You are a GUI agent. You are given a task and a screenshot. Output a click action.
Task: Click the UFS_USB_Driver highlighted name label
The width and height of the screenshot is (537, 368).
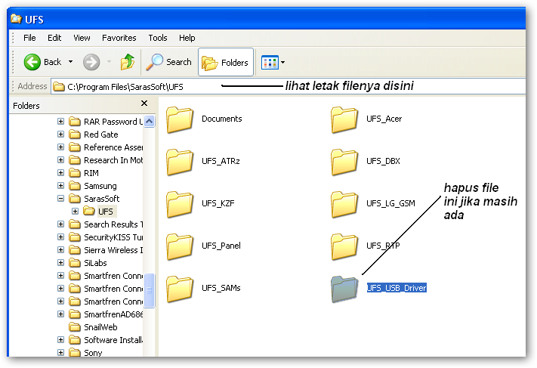[397, 288]
